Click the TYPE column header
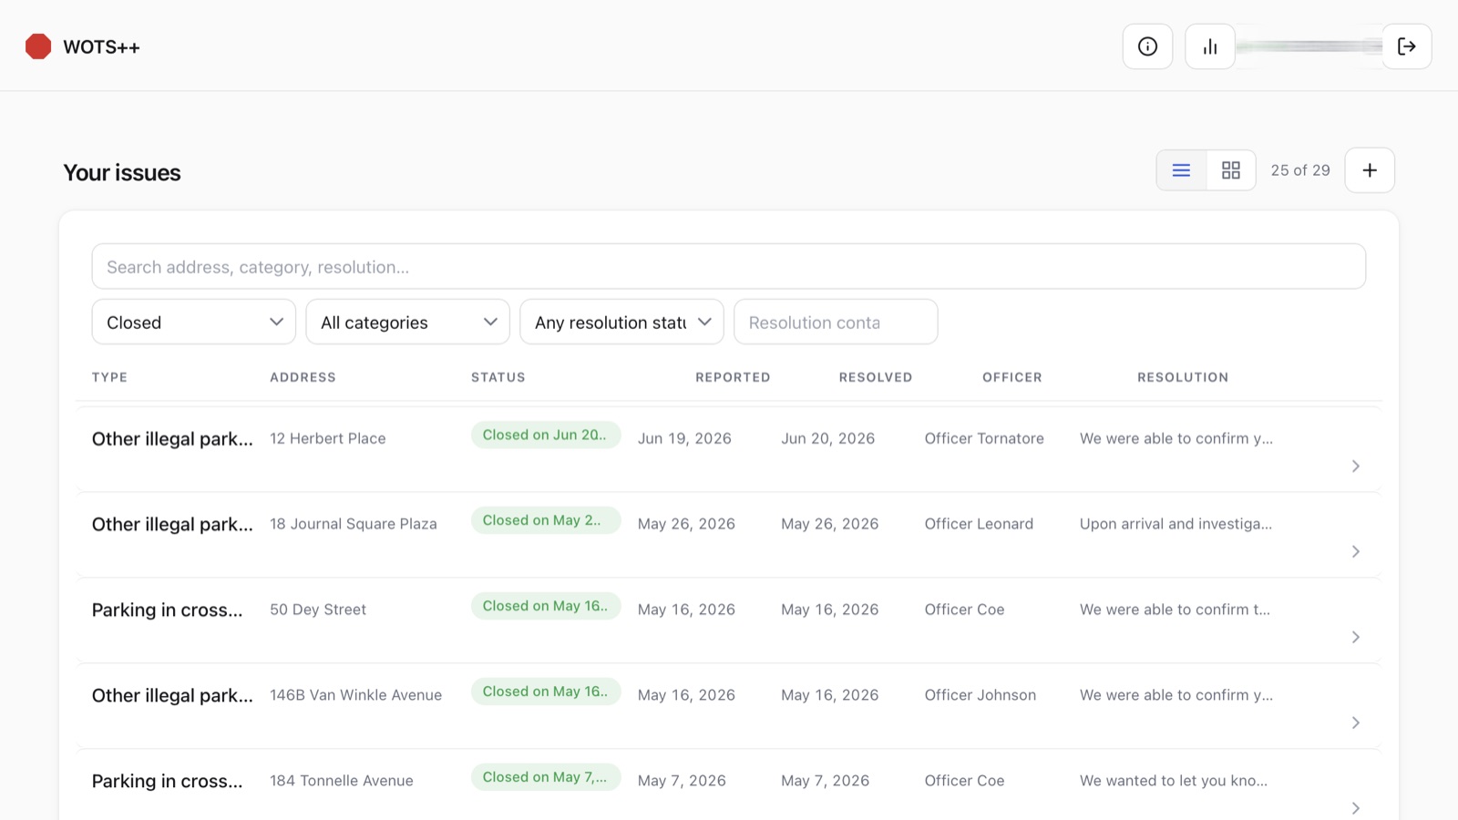This screenshot has width=1458, height=820. coord(109,377)
